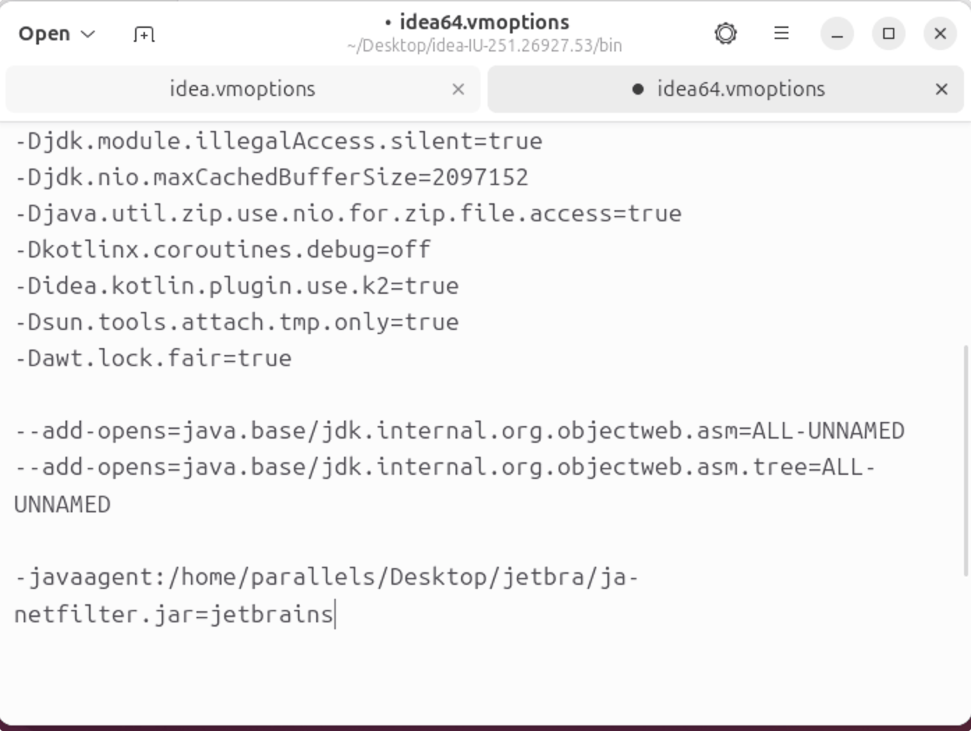Image resolution: width=971 pixels, height=731 pixels.
Task: Expand the Open button's recent files dropdown arrow
Action: tap(88, 34)
